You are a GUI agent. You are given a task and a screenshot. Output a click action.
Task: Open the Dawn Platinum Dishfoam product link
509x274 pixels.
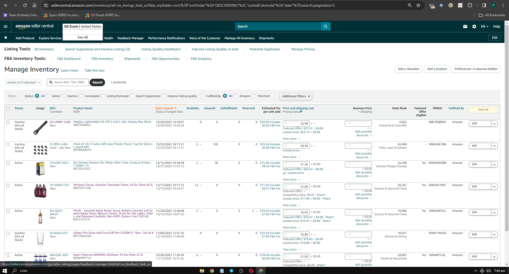(x=108, y=255)
